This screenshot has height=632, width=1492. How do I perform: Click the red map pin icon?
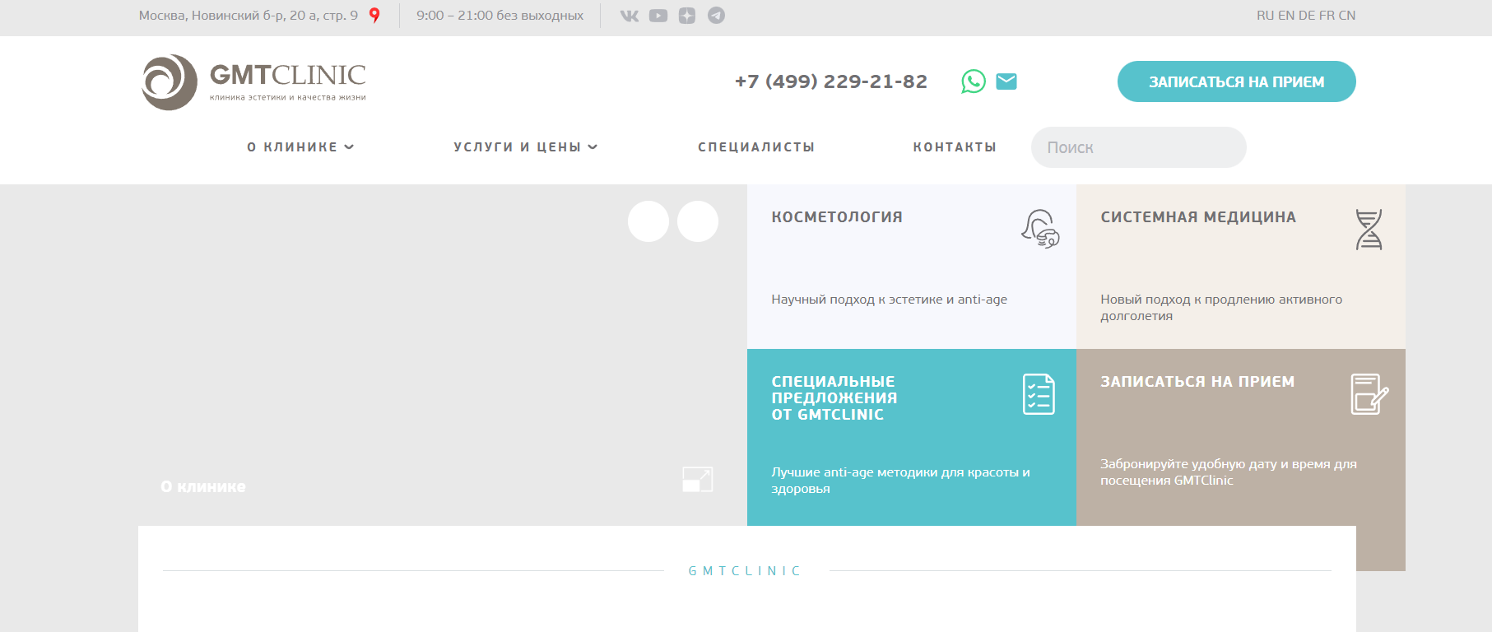click(x=374, y=15)
